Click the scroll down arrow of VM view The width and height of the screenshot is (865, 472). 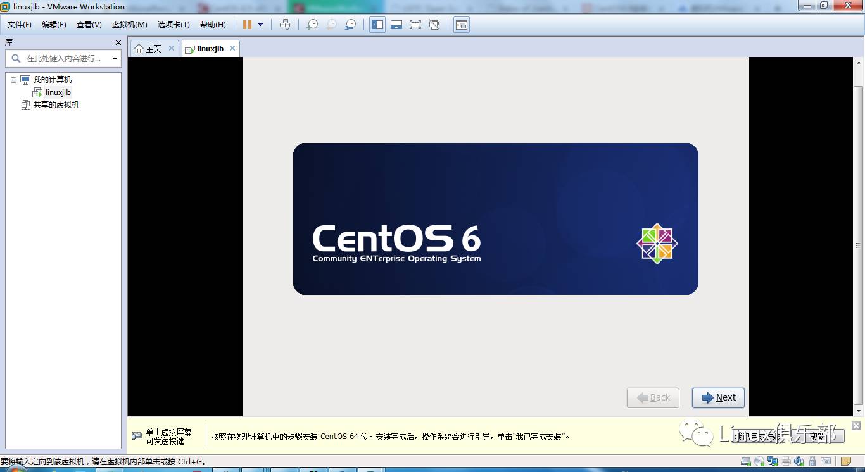pos(859,411)
